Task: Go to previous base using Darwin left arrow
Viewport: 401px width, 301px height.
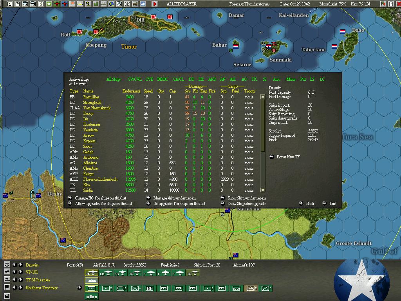Action: click(14, 265)
